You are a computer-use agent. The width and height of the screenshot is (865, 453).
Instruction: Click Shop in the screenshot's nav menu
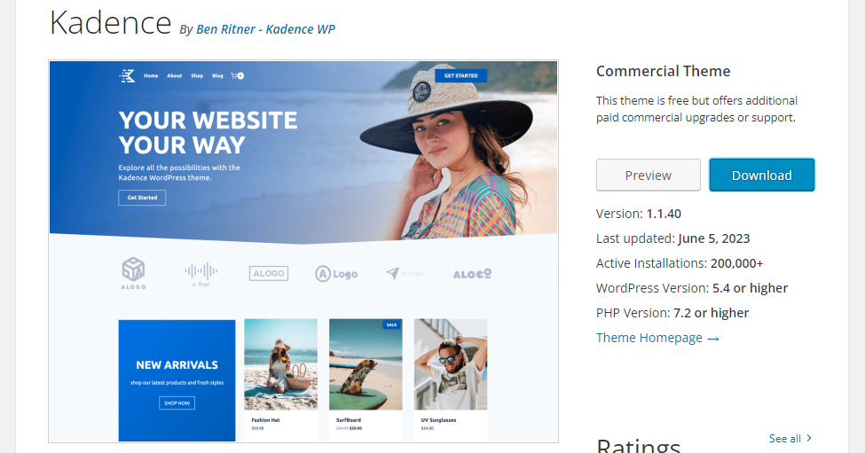click(197, 76)
